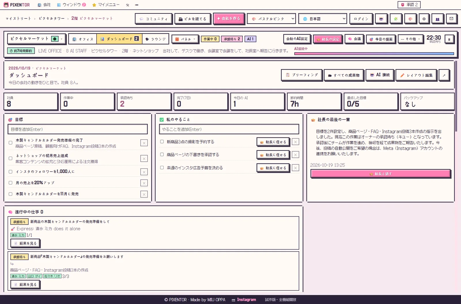
Task: Open the マイメニュー menu
Action: pyautogui.click(x=106, y=5)
